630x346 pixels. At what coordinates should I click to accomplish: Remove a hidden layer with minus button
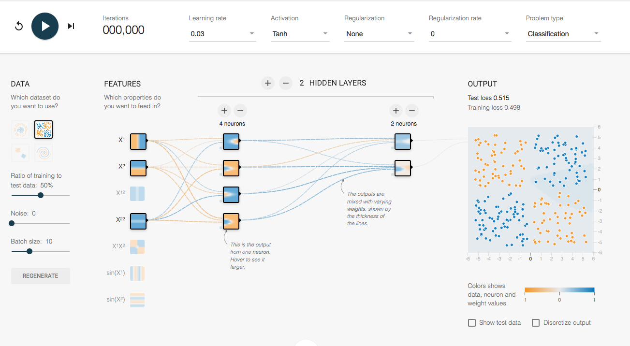pos(285,83)
